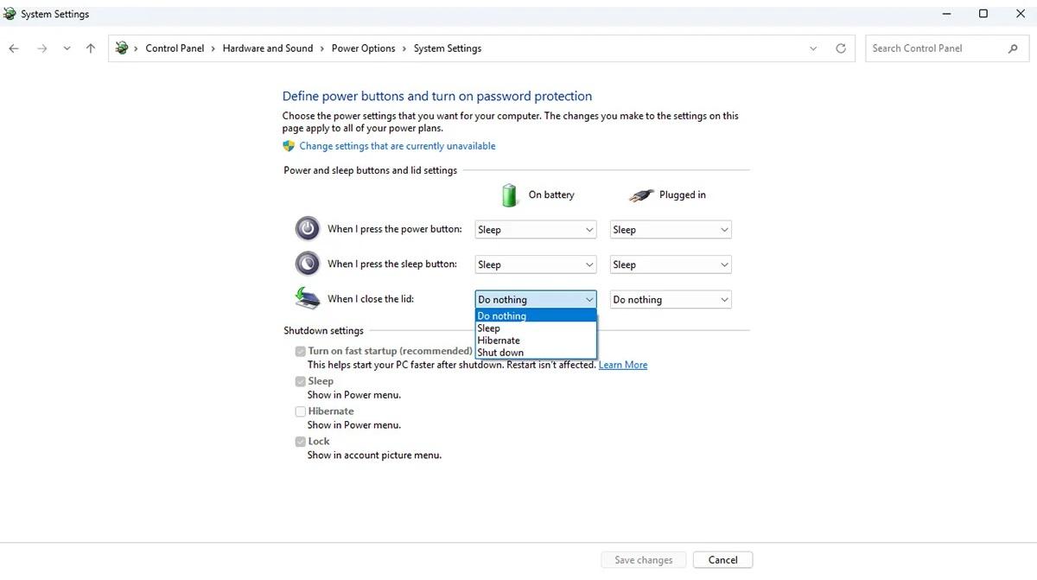The image size is (1037, 580).
Task: Click the Cancel button
Action: pos(723,560)
